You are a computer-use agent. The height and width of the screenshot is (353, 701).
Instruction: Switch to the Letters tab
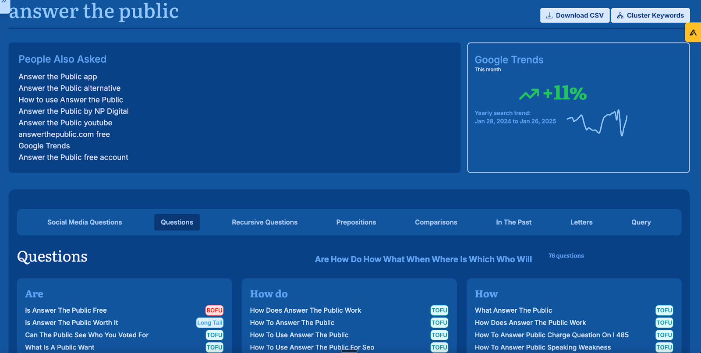pos(581,222)
